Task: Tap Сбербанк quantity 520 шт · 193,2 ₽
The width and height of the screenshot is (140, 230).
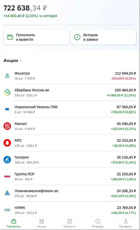Action: coord(26,95)
